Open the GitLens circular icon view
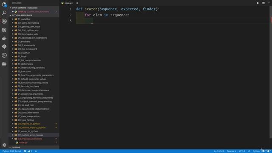 click(4, 55)
